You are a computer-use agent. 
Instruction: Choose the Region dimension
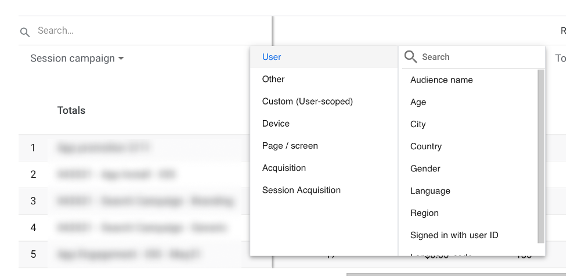coord(424,213)
